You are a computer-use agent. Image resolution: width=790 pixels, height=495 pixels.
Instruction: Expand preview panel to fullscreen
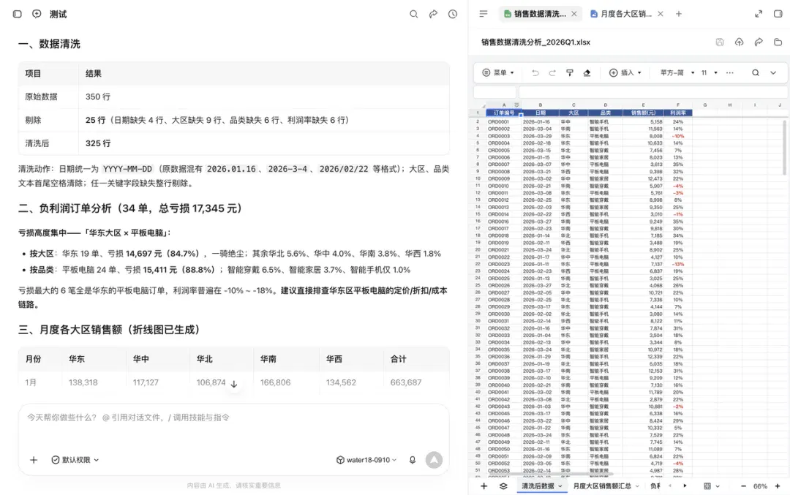[x=759, y=14]
